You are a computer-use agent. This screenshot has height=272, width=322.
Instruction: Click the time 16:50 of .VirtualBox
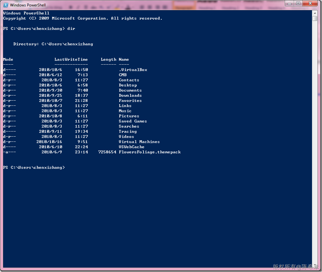(81, 70)
